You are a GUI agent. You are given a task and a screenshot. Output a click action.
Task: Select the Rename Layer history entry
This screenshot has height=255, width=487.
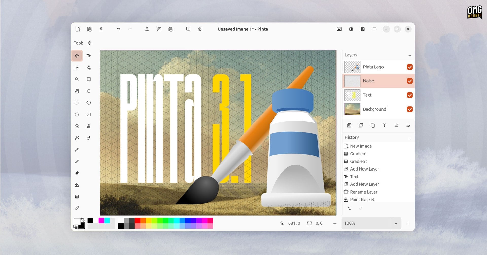click(x=363, y=192)
